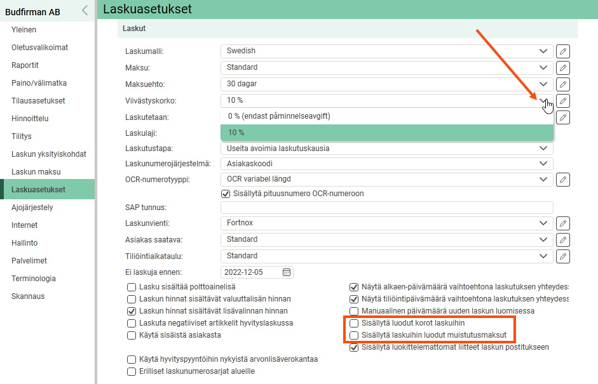Collapse sidebar with the arrow icon
The height and width of the screenshot is (384, 598).
[85, 10]
